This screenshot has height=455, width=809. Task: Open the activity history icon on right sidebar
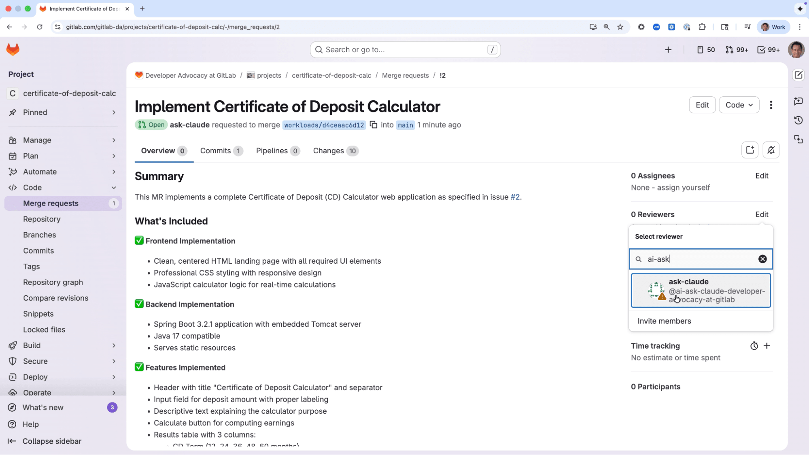pos(798,120)
